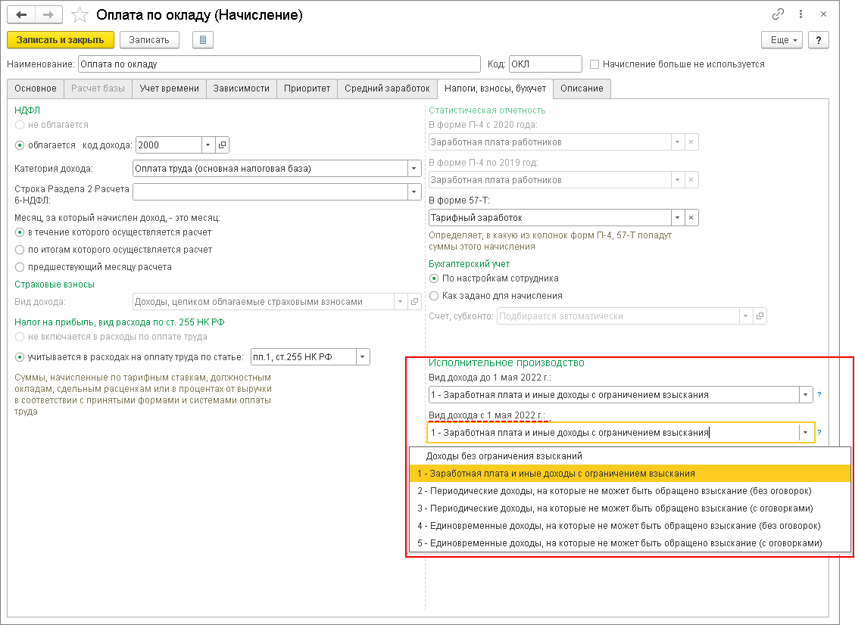Viewport: 855px width, 625px height.
Task: Open the 'Счет, субконто' selection icon
Action: click(760, 316)
